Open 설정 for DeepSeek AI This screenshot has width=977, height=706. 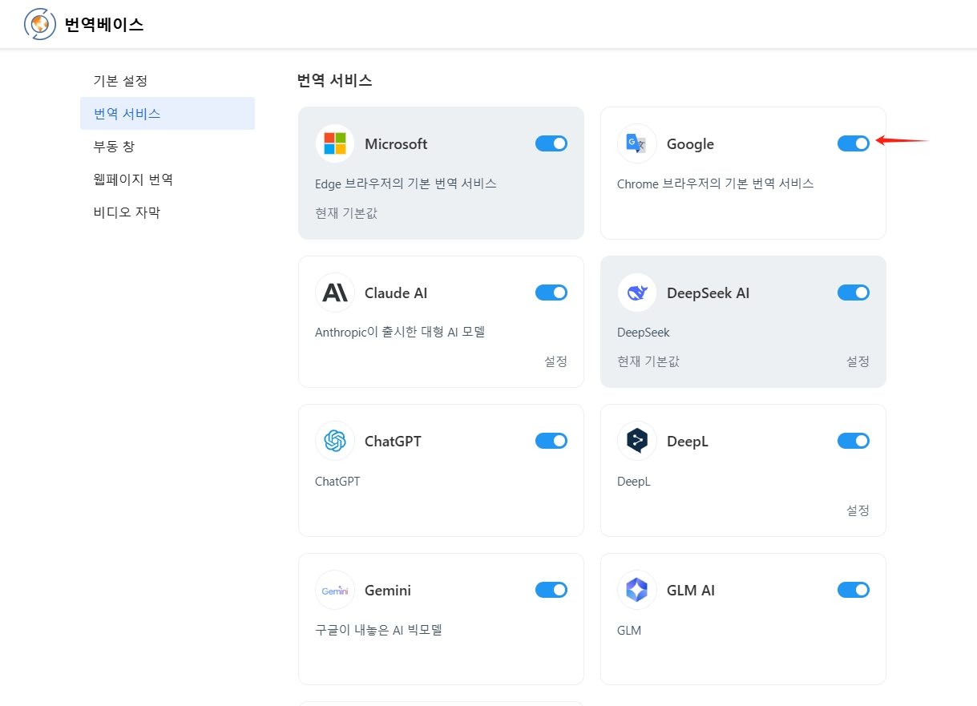coord(858,361)
